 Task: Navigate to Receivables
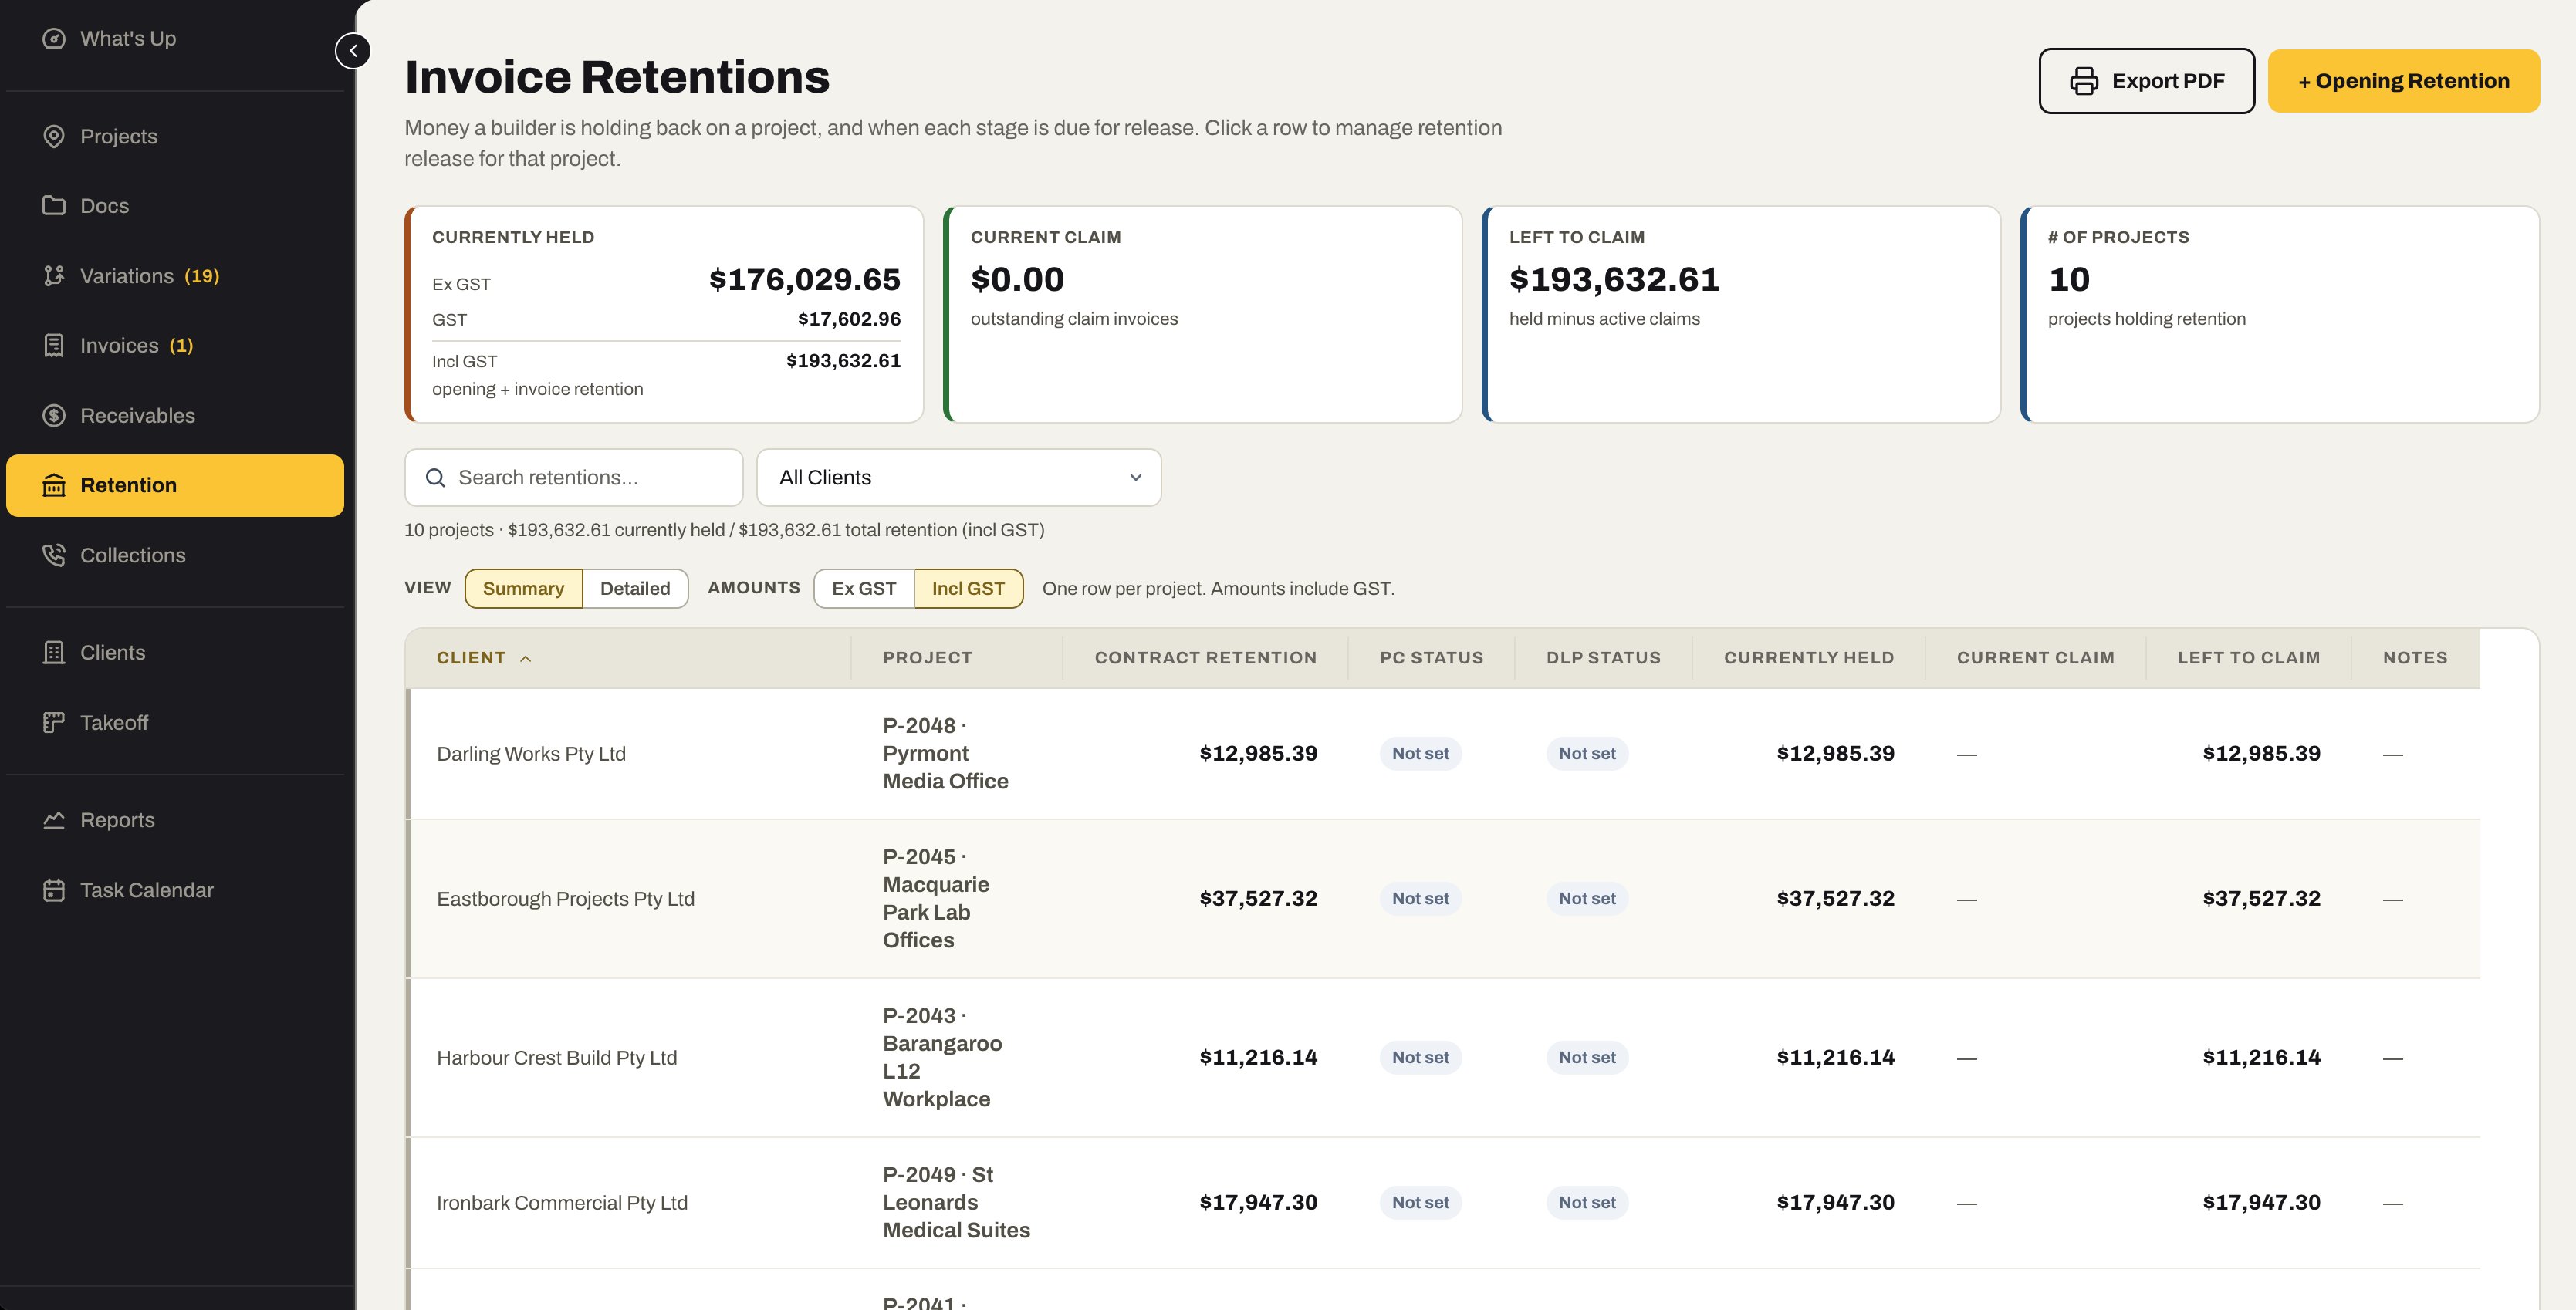(175, 415)
